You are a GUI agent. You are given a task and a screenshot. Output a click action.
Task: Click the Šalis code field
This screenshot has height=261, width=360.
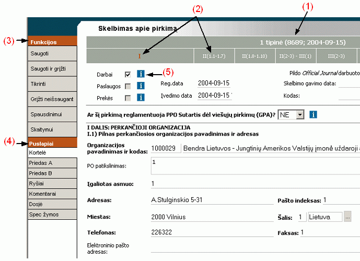tap(302, 217)
